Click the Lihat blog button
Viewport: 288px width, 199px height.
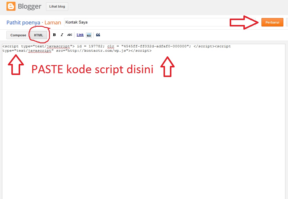click(x=57, y=6)
